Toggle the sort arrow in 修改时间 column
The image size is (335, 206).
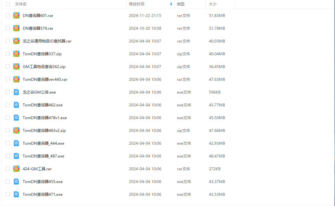171,4
